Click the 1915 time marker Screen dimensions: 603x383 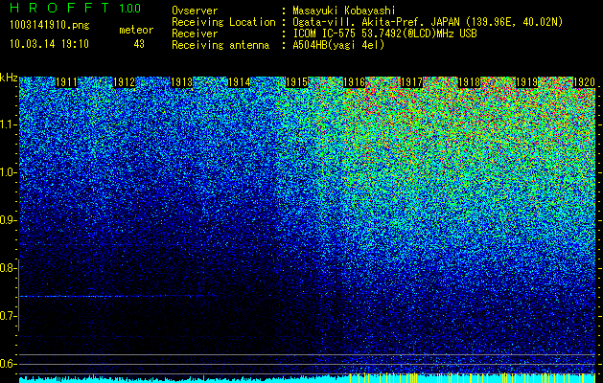[x=296, y=82]
